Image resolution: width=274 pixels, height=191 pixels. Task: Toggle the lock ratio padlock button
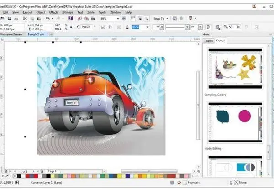[x=71, y=27]
